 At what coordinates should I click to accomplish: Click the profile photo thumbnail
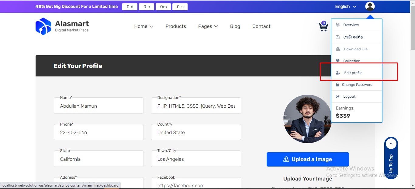307,119
